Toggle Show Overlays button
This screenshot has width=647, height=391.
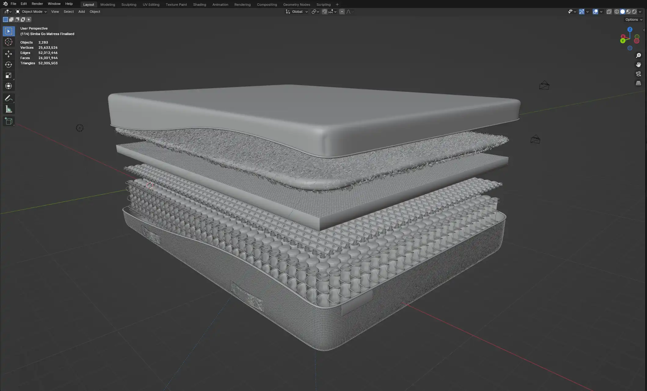click(595, 12)
